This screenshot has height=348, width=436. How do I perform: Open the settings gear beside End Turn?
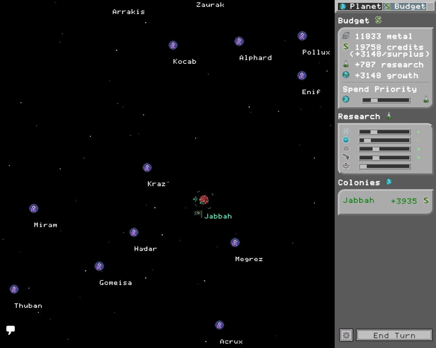[346, 335]
